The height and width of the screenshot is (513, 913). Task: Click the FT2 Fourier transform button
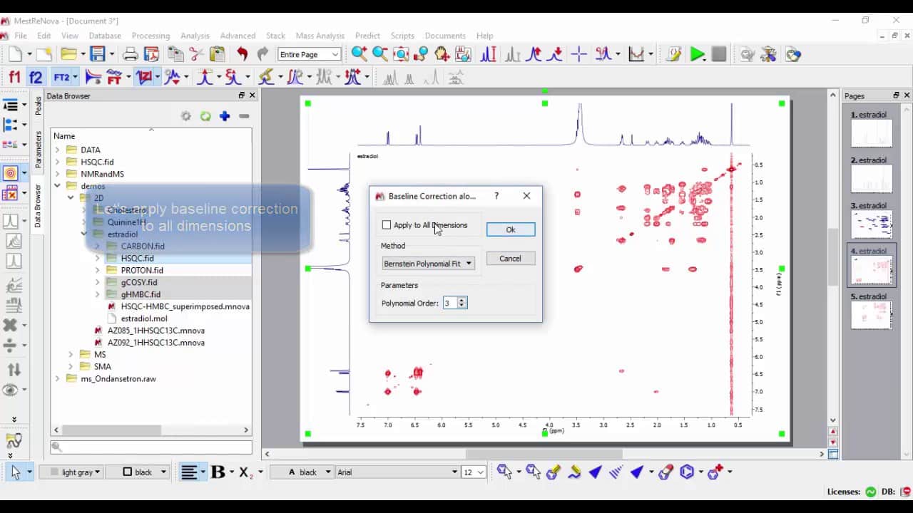pyautogui.click(x=61, y=76)
